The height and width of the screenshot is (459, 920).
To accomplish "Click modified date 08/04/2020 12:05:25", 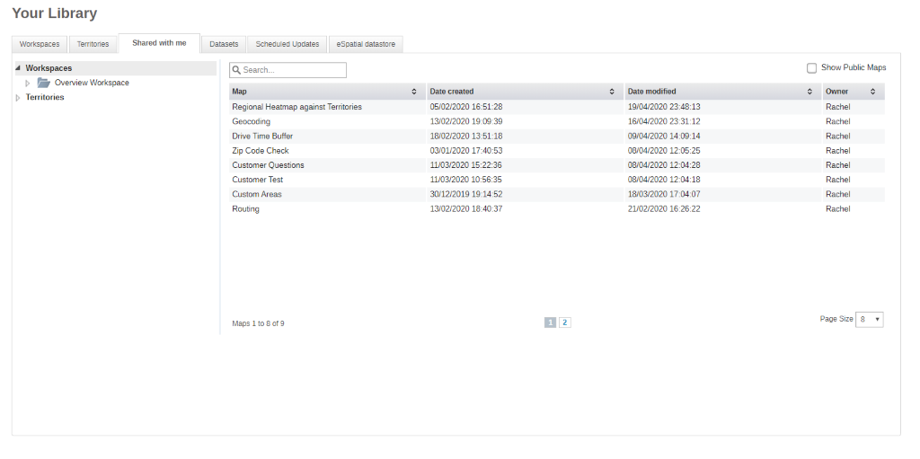I will coord(664,151).
